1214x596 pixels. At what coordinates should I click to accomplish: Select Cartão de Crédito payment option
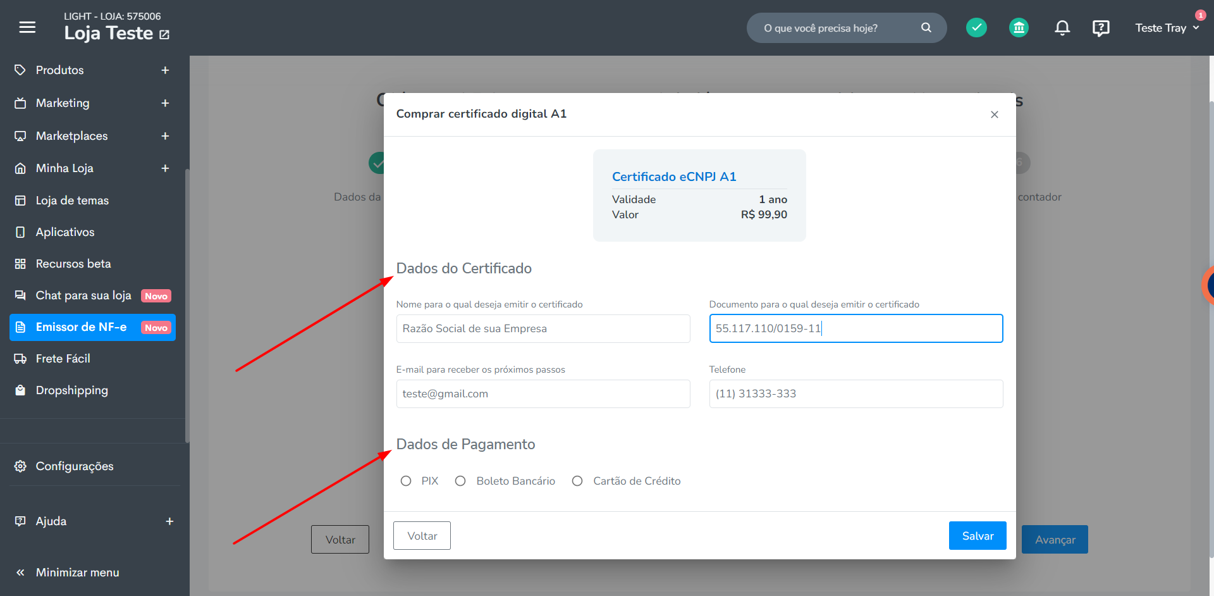click(x=577, y=481)
